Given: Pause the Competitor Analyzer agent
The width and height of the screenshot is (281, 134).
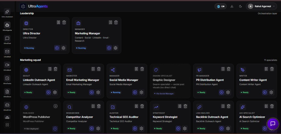Looking at the screenshot, I should [93, 106].
